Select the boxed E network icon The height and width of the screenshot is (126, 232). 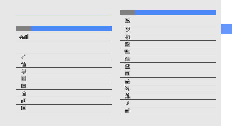point(24,86)
